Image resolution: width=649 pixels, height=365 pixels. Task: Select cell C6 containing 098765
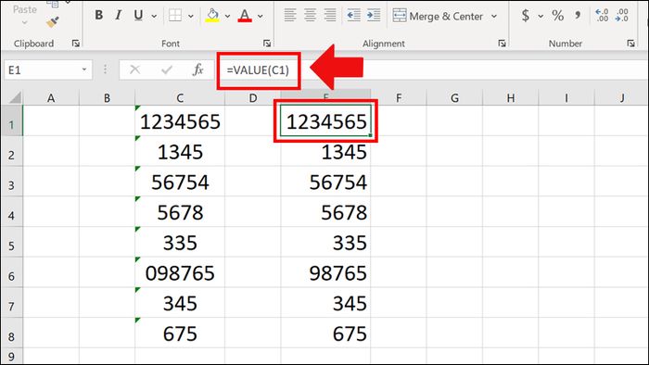coord(180,272)
